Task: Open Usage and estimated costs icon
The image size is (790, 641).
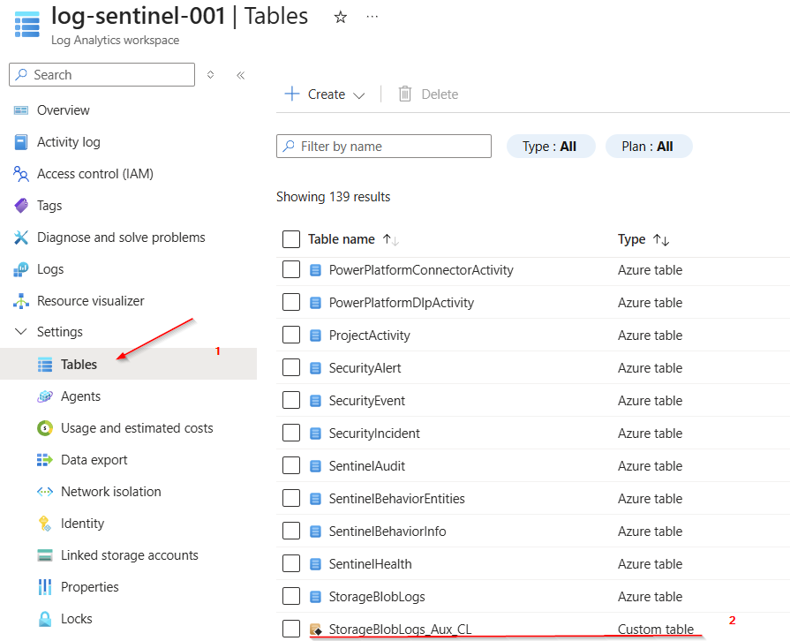Action: (45, 428)
